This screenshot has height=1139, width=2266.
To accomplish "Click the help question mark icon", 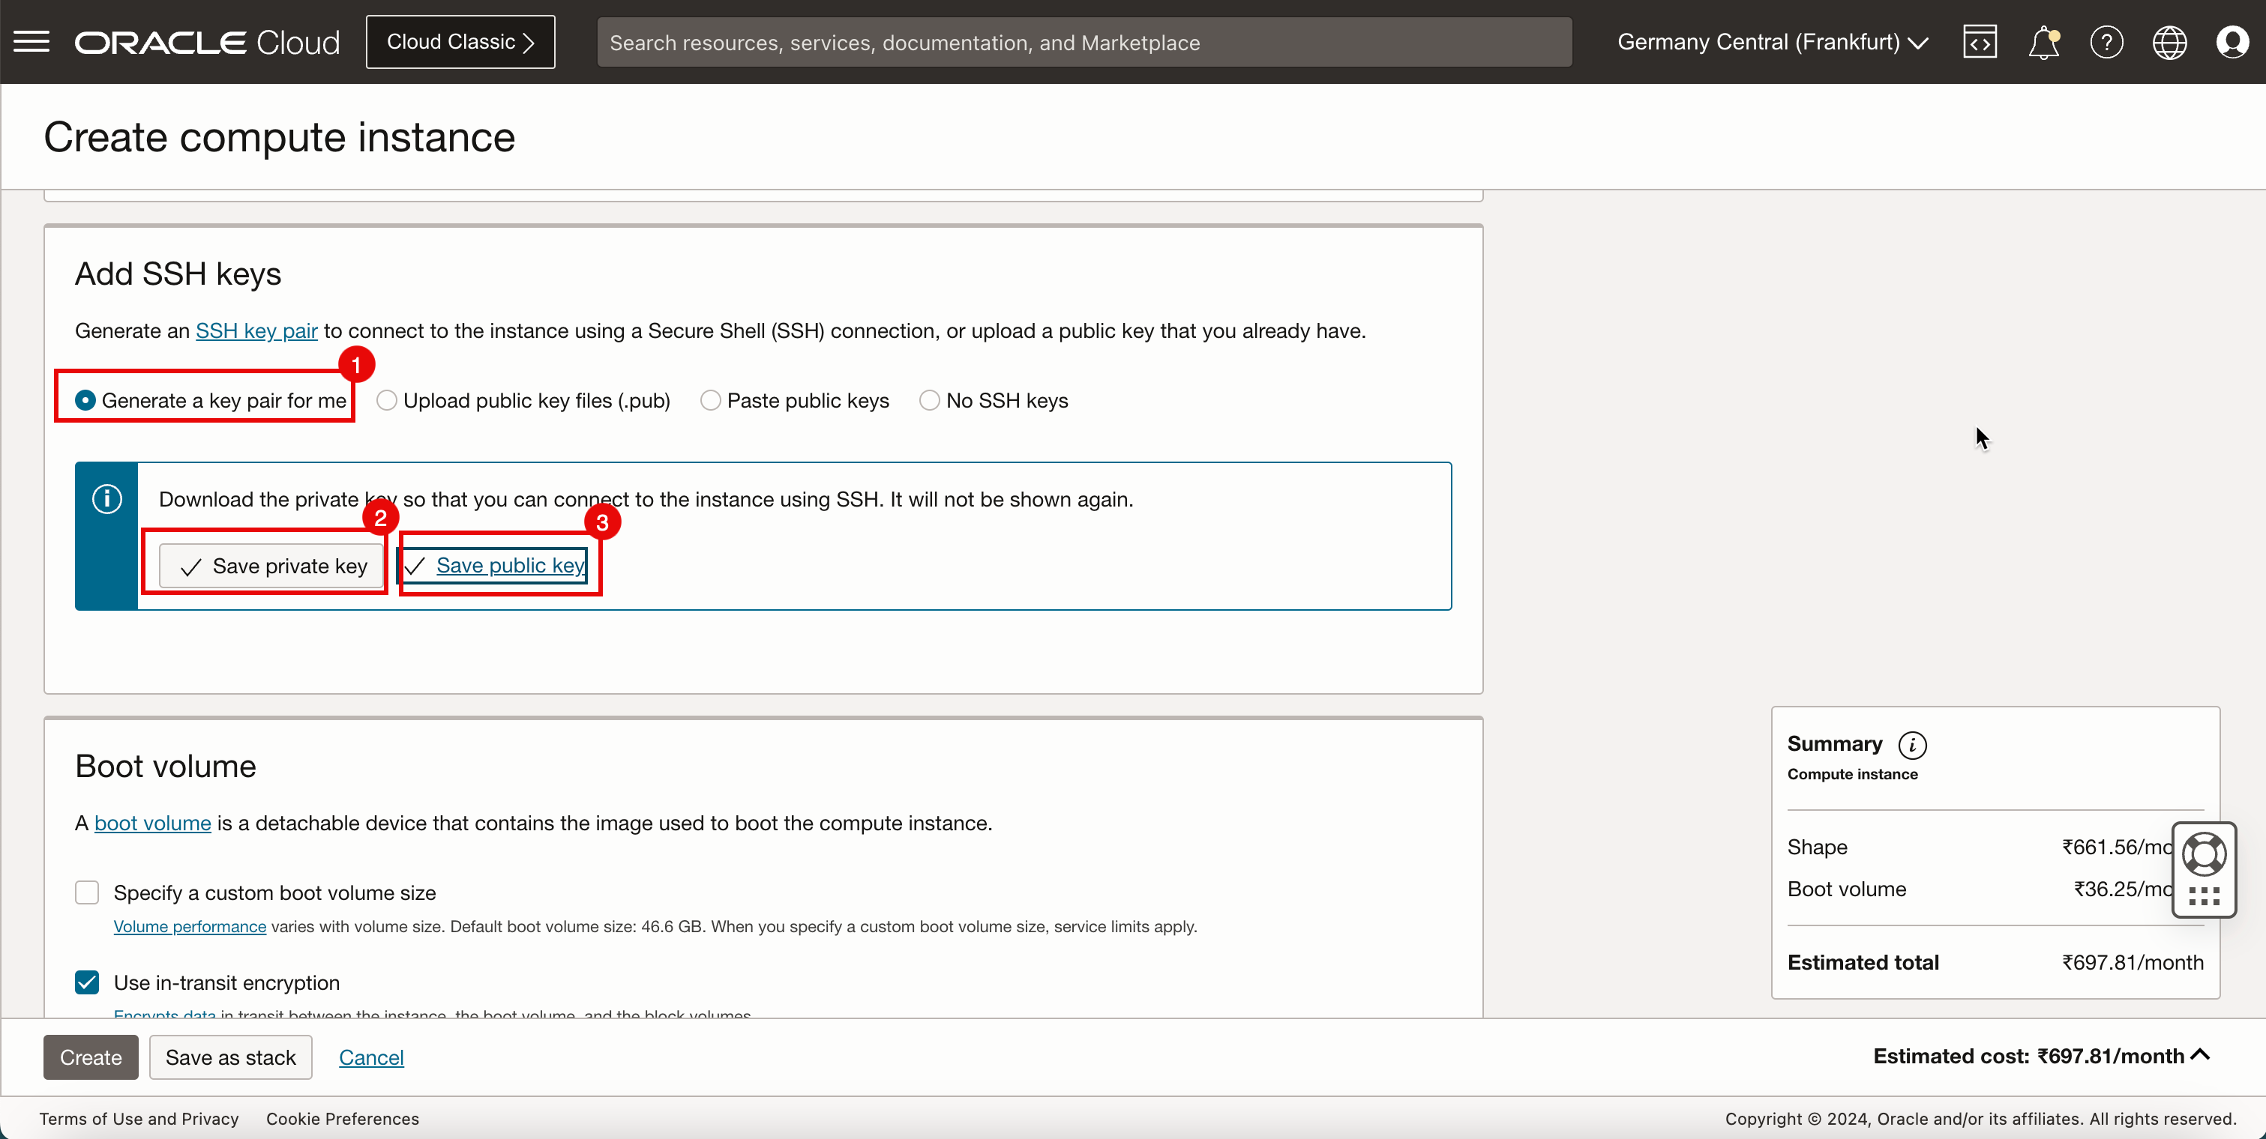I will (x=2106, y=42).
